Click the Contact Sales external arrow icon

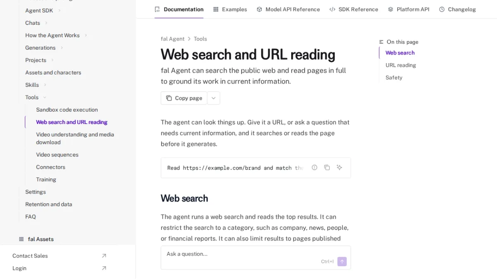tap(104, 256)
